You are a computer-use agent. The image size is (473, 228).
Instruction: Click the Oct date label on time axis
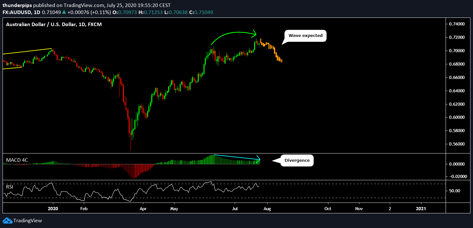[x=328, y=209]
